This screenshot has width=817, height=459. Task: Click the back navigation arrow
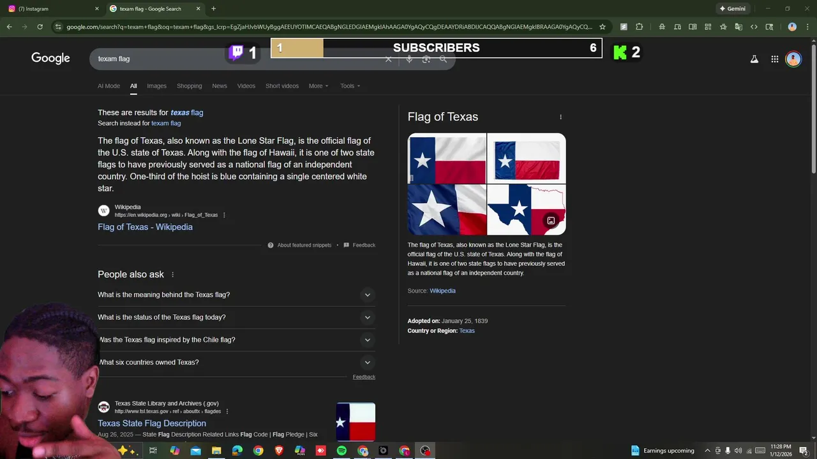tap(9, 27)
